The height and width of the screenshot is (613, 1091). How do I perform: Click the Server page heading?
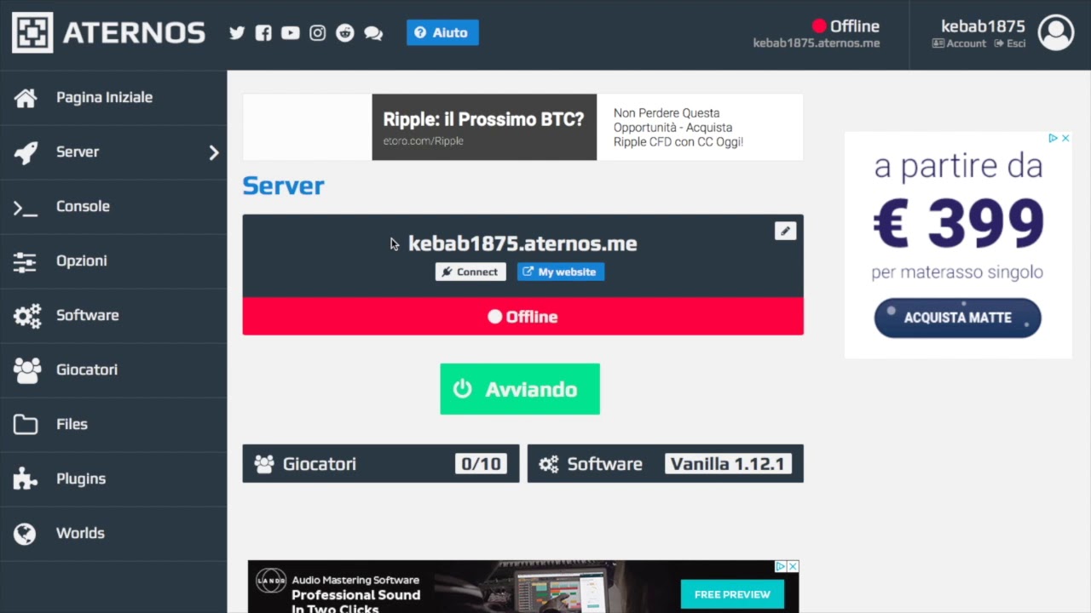(283, 186)
